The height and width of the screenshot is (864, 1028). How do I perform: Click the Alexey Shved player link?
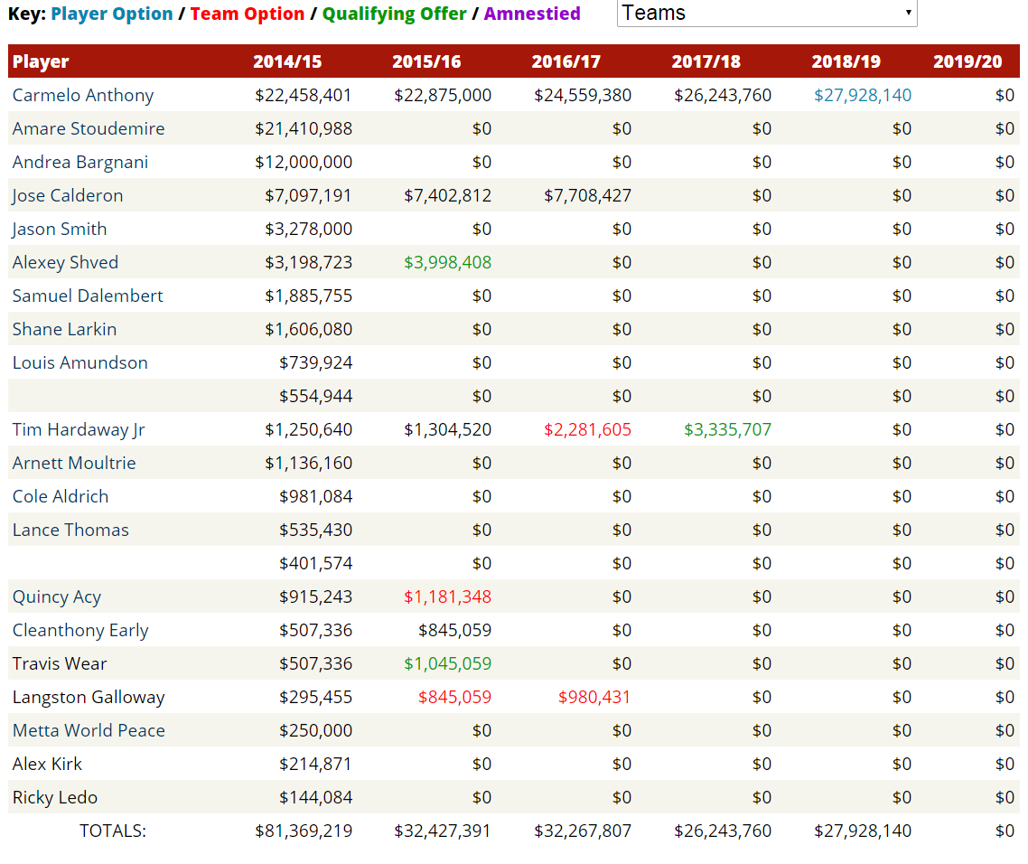(65, 263)
